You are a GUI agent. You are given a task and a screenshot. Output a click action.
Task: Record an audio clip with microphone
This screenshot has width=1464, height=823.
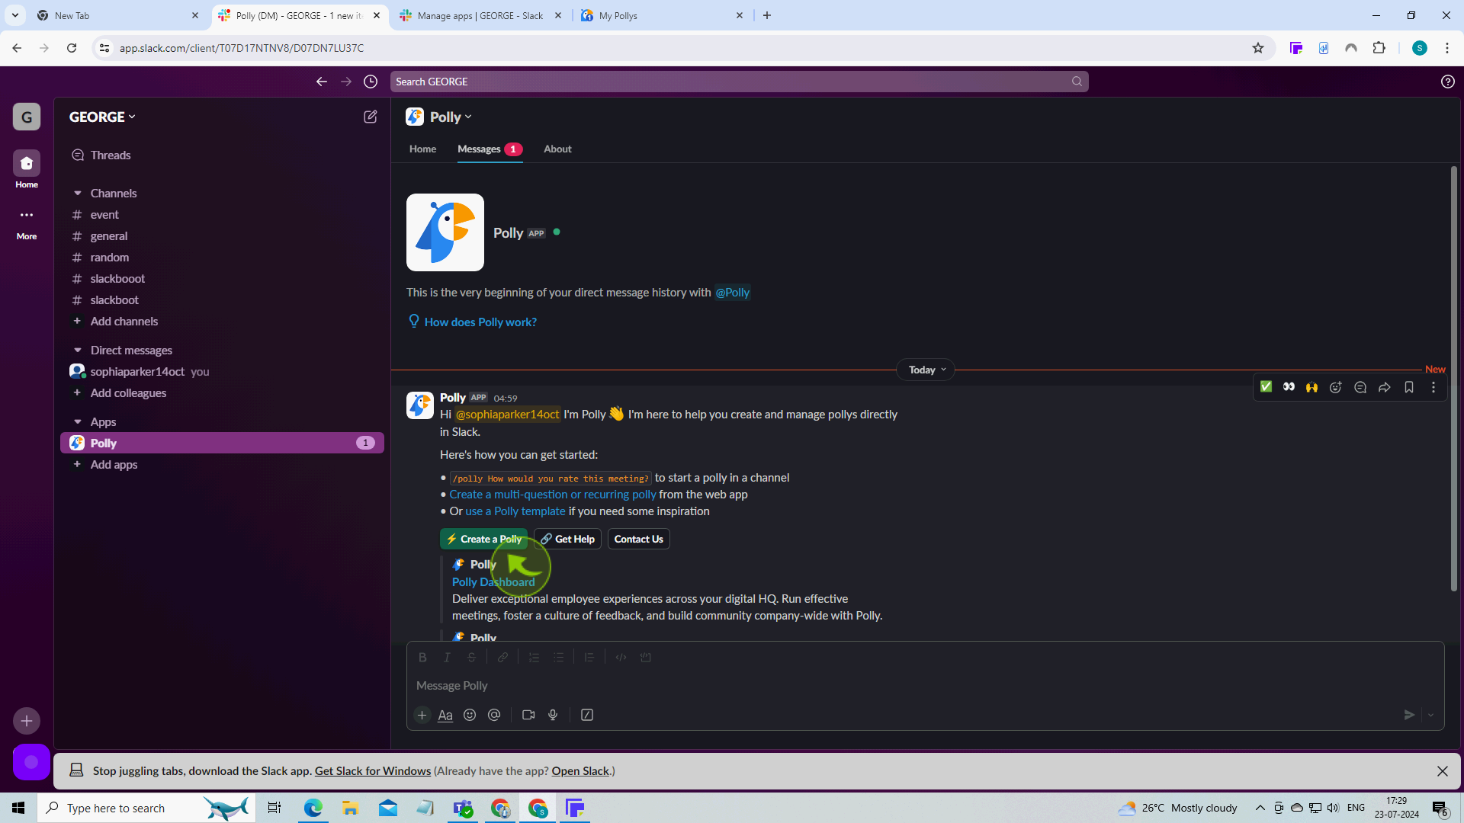coord(553,715)
